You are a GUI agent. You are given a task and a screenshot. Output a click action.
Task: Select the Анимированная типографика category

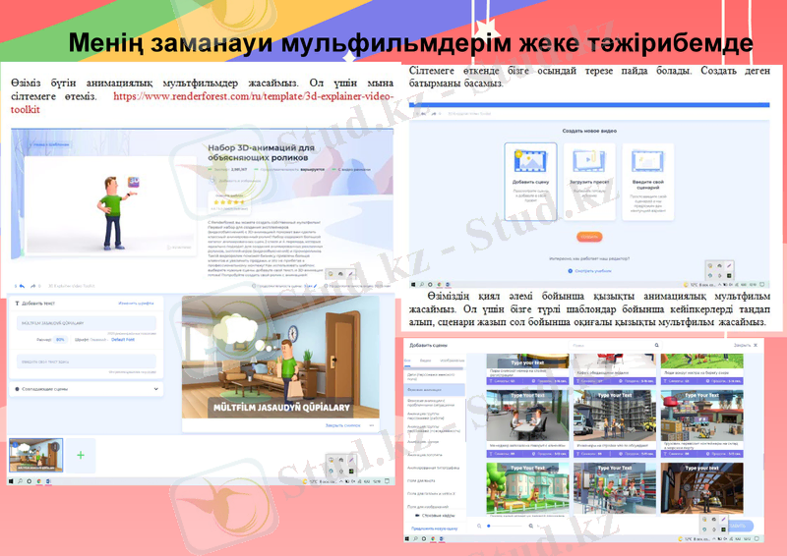434,468
